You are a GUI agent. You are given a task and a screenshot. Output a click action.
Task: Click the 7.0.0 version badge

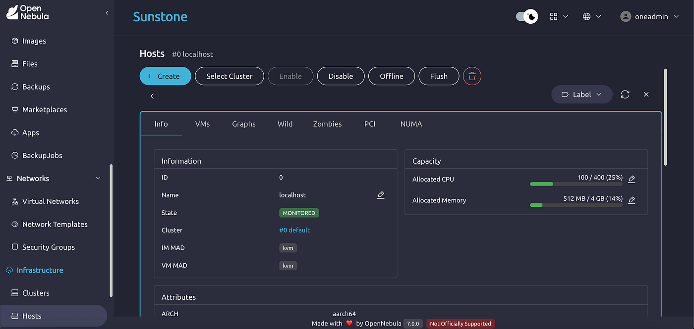click(x=413, y=324)
